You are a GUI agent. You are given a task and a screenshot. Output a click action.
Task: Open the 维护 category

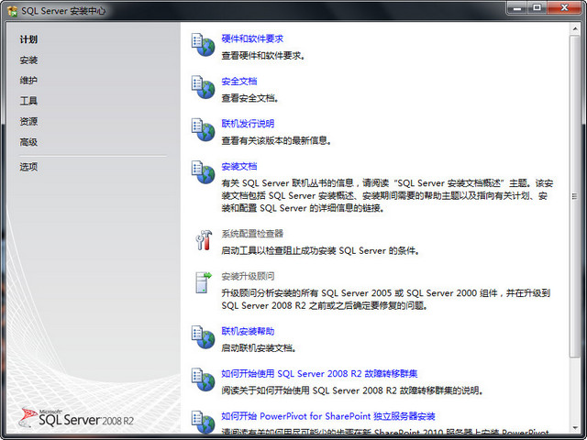point(28,81)
